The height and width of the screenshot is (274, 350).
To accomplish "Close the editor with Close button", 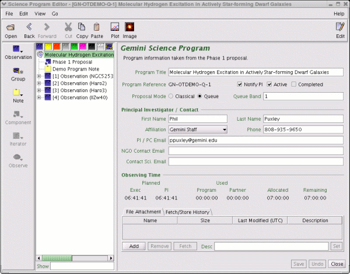I will pos(337,264).
